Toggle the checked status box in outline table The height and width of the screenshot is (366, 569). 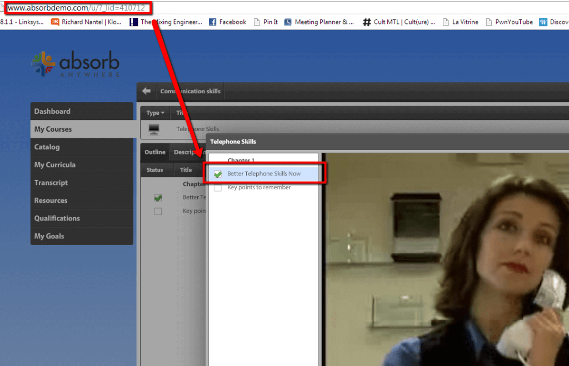[x=158, y=198]
